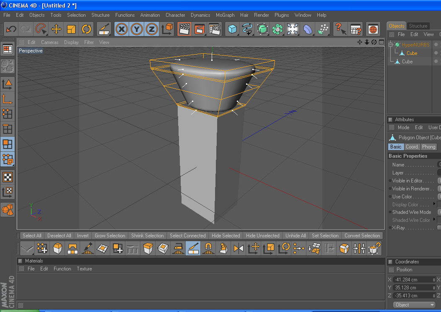Image resolution: width=441 pixels, height=312 pixels.
Task: Open the Array modeling objects icon
Action: coord(278,29)
